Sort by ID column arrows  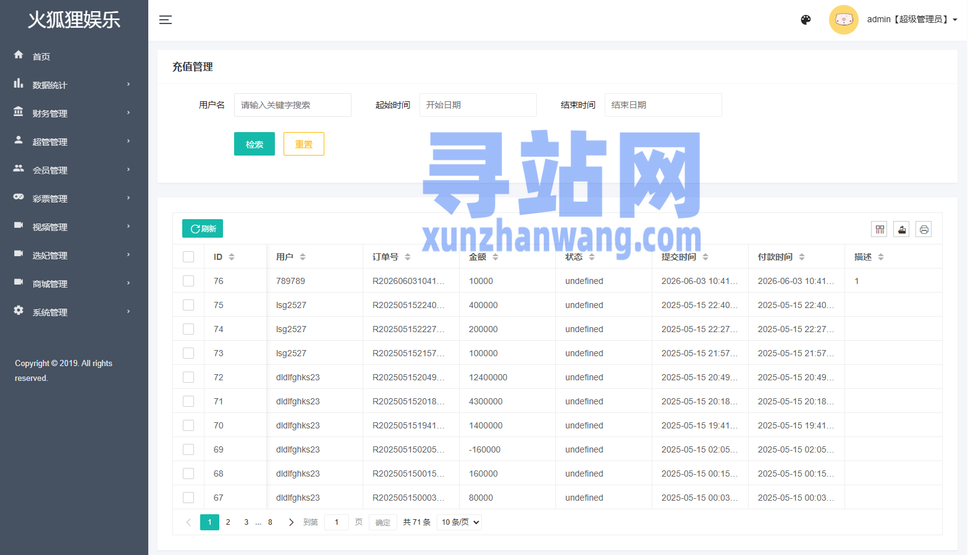click(232, 257)
